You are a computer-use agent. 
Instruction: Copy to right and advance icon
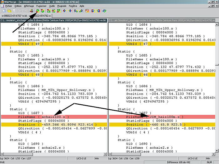point(76,11)
